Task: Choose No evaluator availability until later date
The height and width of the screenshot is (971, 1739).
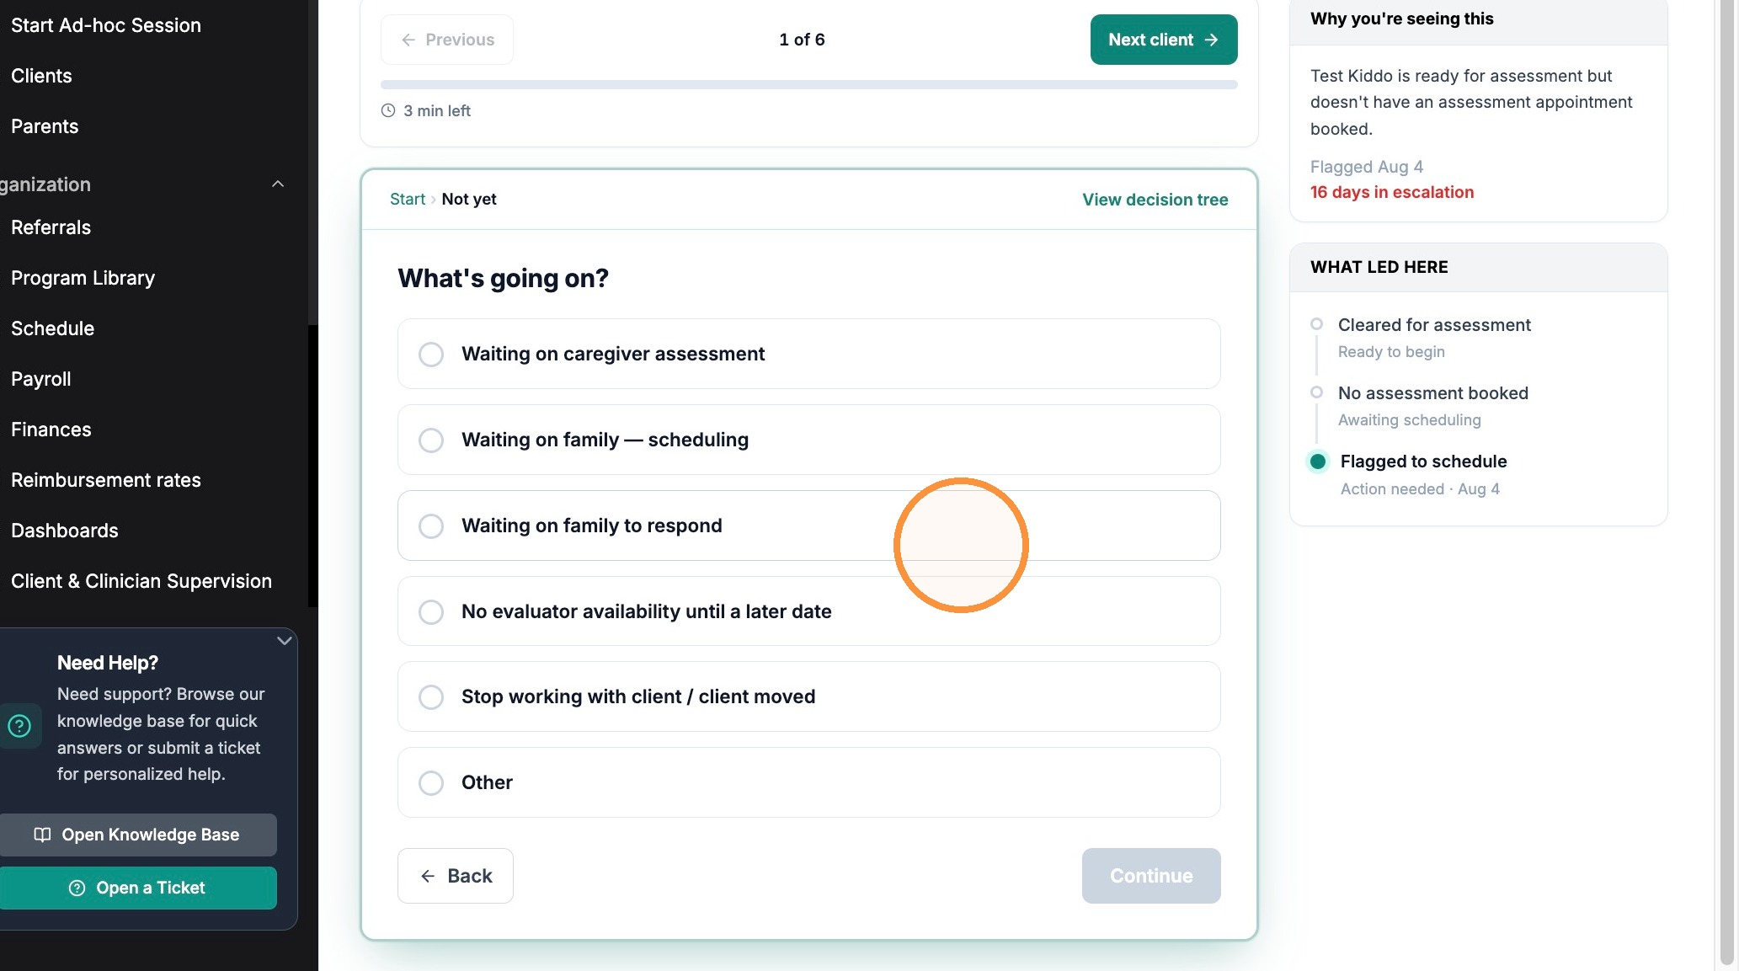Action: 808,611
